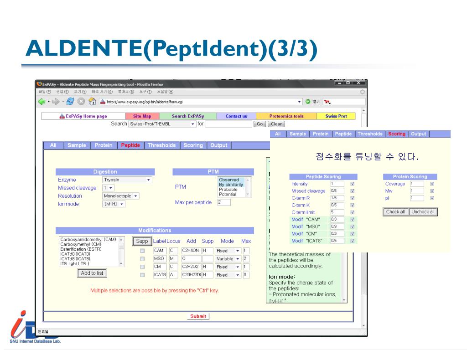Click the Uncheck all button
Viewport: 467px width, 350px height.
[423, 212]
